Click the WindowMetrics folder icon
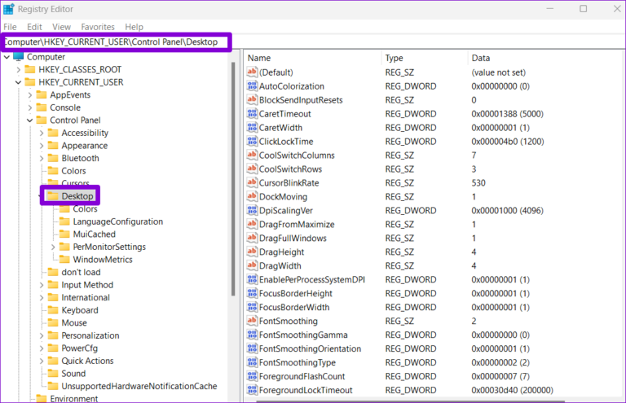Viewport: 626px width, 403px height. coord(64,260)
